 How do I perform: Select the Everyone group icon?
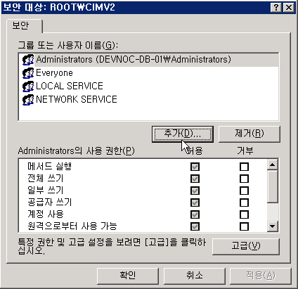[28, 73]
